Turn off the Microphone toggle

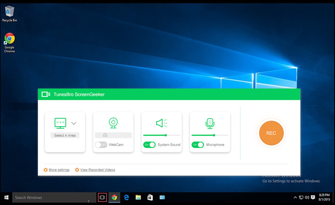tap(198, 145)
